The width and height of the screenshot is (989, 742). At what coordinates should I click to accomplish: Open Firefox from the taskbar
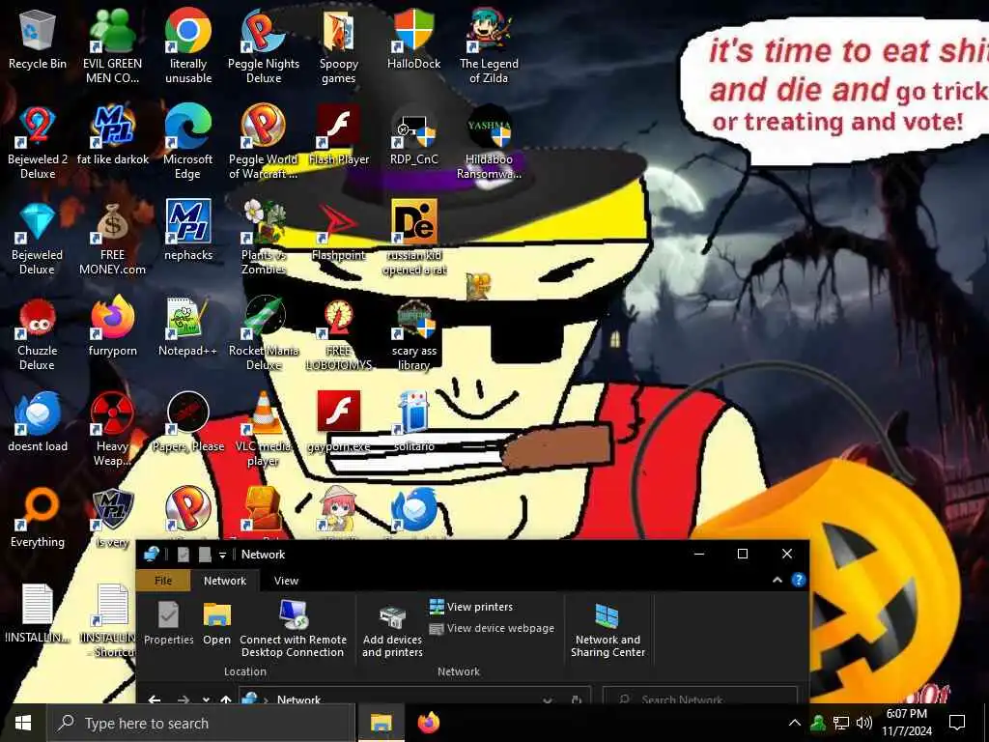(429, 723)
